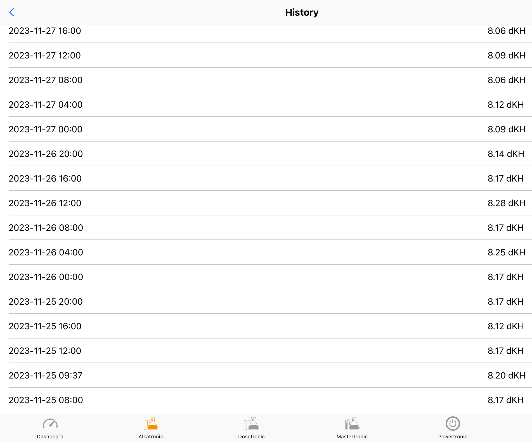Select the 2023-11-27 16:00 history entry
The height and width of the screenshot is (442, 532).
(x=45, y=31)
